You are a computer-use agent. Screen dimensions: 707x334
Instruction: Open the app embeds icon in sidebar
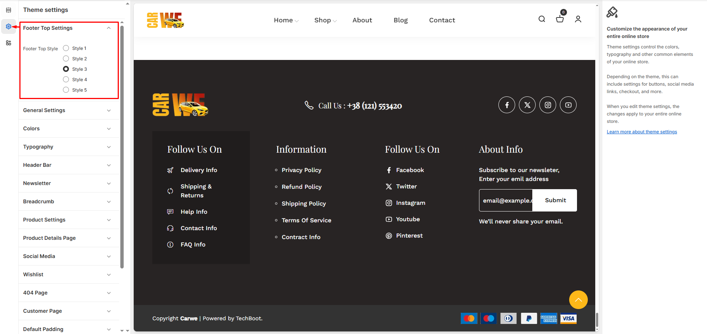click(9, 43)
